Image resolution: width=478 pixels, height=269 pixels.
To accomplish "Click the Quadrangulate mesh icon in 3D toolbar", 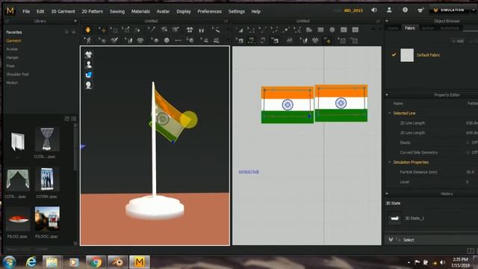I will (140, 40).
